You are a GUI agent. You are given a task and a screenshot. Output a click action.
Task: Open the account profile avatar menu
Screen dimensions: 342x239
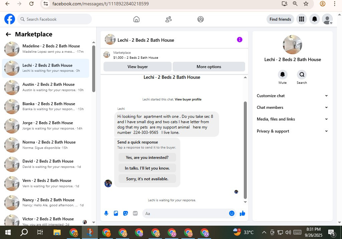tap(327, 19)
